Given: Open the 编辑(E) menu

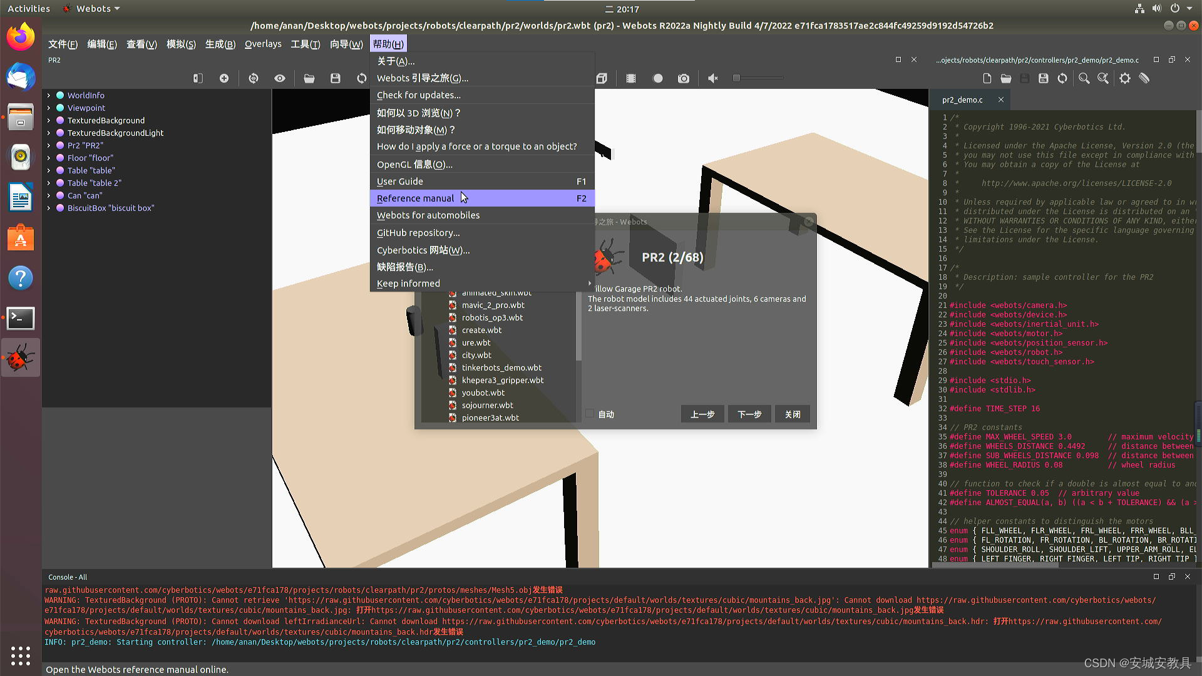Looking at the screenshot, I should coord(102,44).
